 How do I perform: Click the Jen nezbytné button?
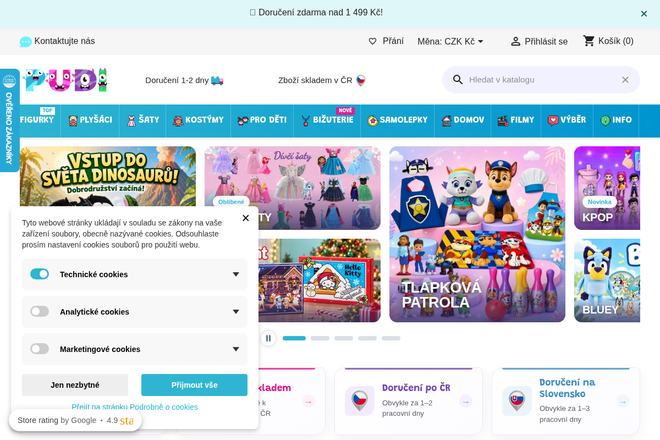75,385
